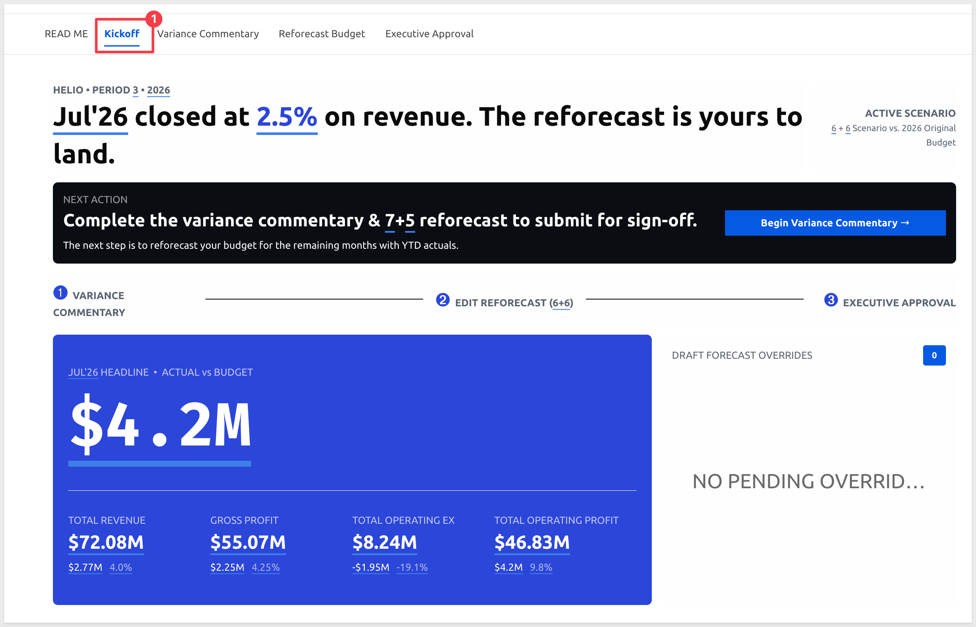
Task: Click the Jul'26 link in the headline
Action: (x=91, y=117)
